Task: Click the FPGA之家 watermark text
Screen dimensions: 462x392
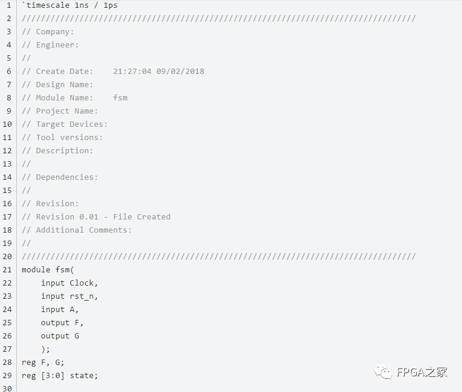Action: pyautogui.click(x=422, y=372)
